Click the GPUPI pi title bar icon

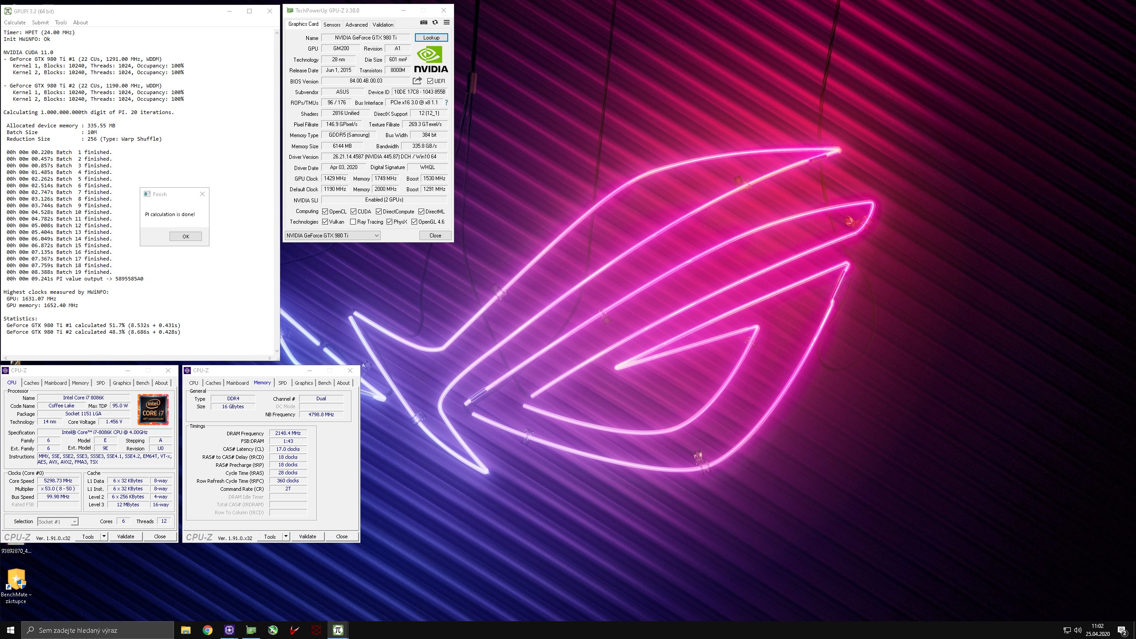tap(8, 11)
